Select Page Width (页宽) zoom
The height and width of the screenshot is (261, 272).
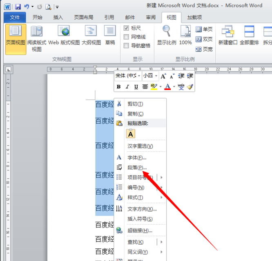pyautogui.click(x=204, y=49)
